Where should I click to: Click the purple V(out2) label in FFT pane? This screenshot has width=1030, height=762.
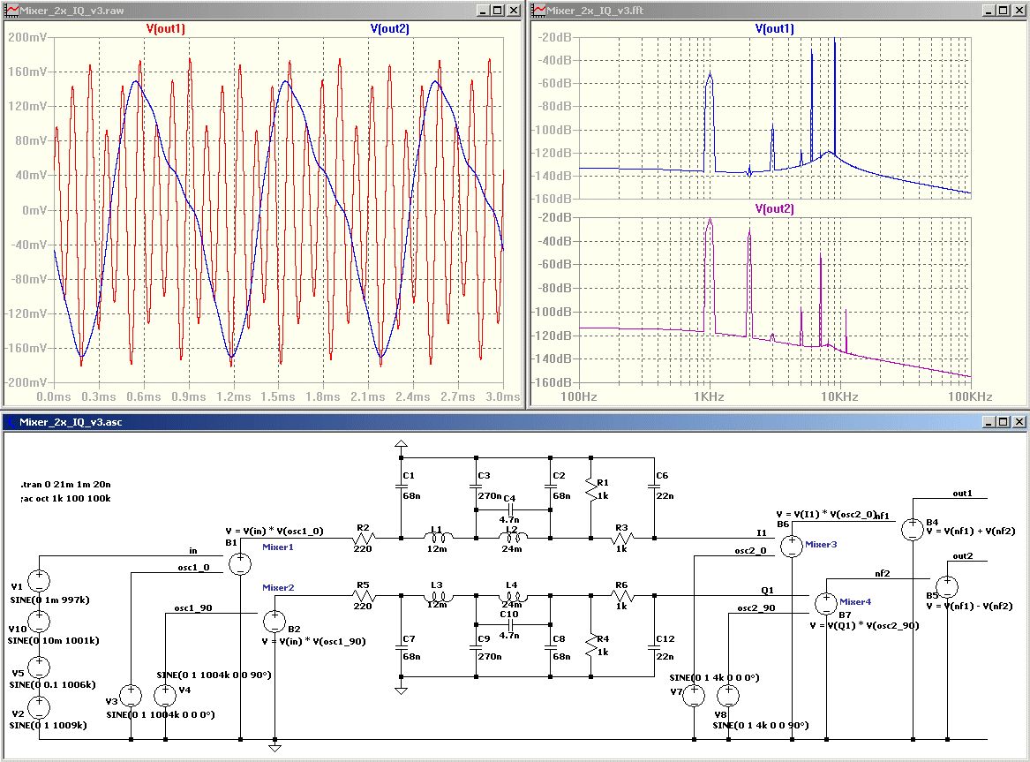(774, 209)
